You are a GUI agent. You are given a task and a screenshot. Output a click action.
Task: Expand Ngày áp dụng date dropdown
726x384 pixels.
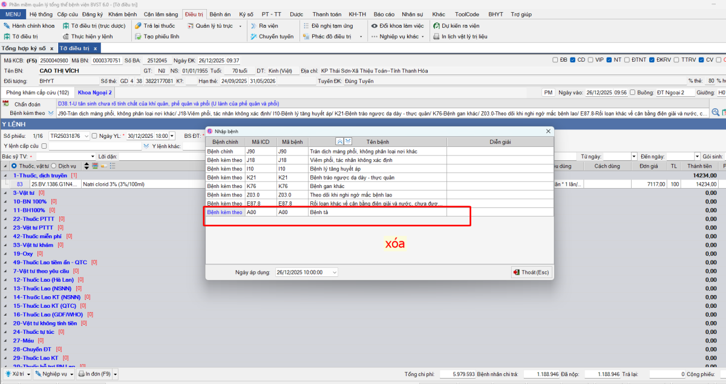pyautogui.click(x=335, y=273)
